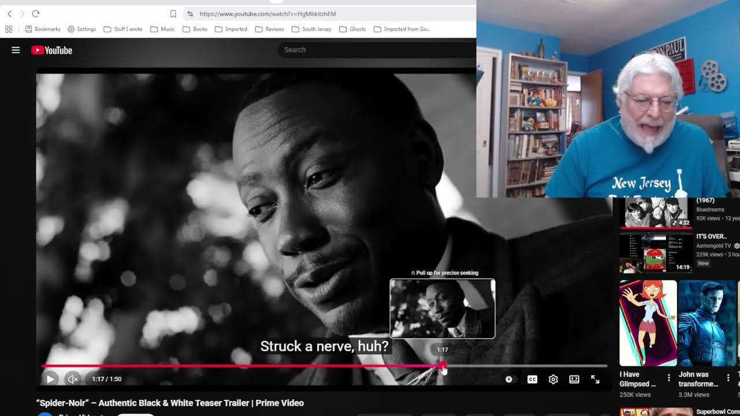Click the 'Struck a nerve, huh?' caption
Image resolution: width=740 pixels, height=416 pixels.
(x=324, y=346)
